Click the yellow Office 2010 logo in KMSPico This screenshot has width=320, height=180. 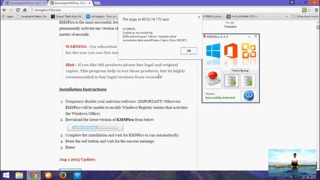tap(249, 51)
